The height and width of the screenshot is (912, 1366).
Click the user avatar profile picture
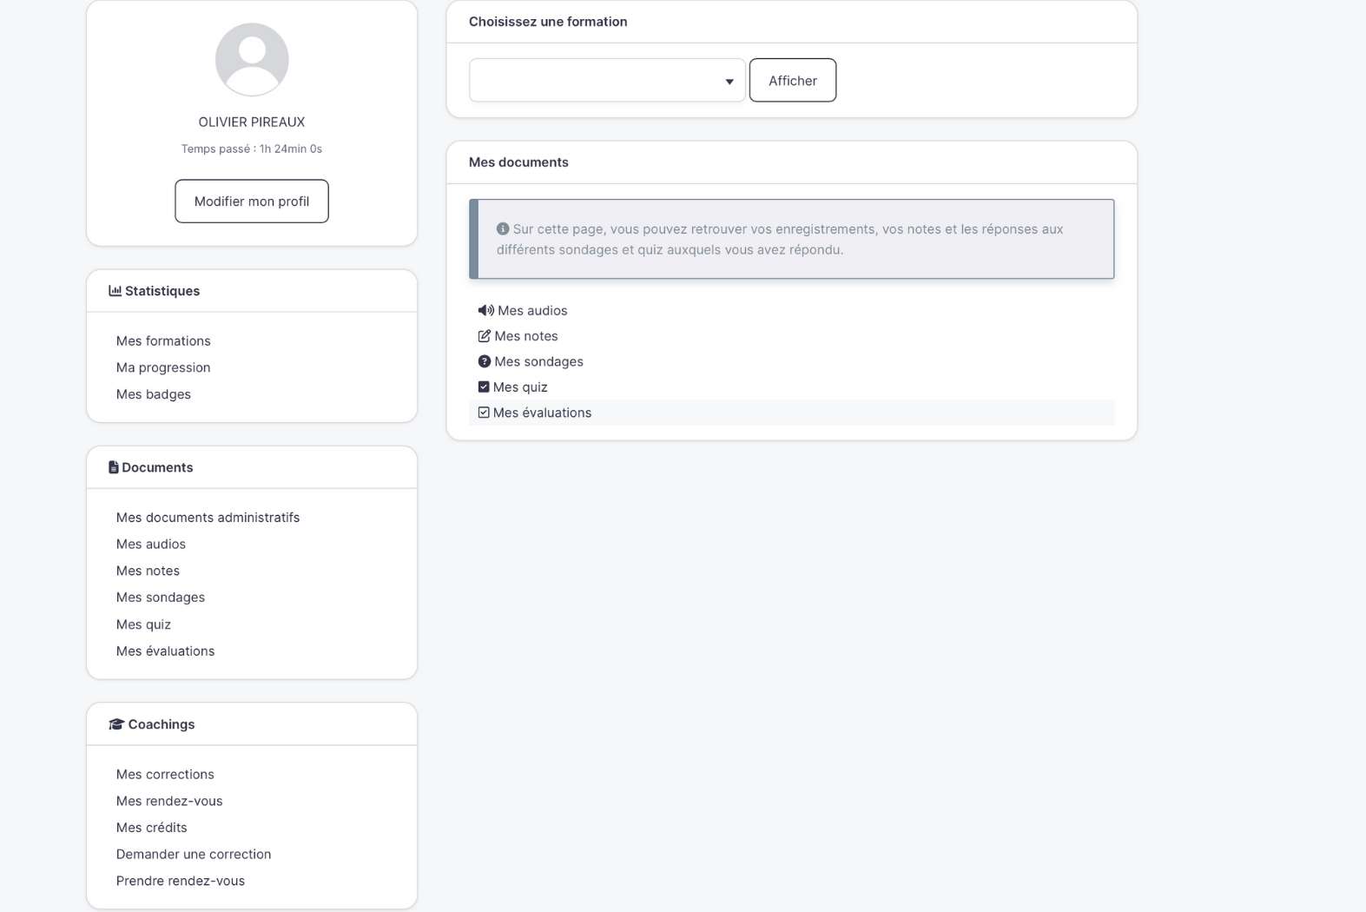pos(252,60)
